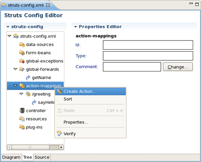Select the resources tree item

36,119
